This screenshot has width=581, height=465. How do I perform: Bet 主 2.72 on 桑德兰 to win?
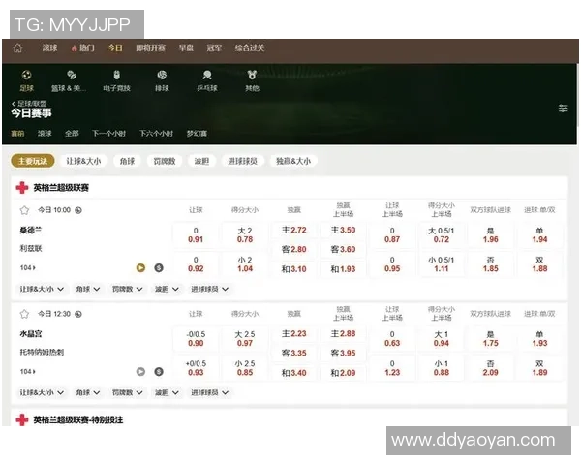click(293, 230)
